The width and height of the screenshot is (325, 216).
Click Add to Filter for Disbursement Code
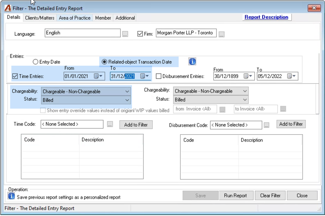[x=291, y=124]
